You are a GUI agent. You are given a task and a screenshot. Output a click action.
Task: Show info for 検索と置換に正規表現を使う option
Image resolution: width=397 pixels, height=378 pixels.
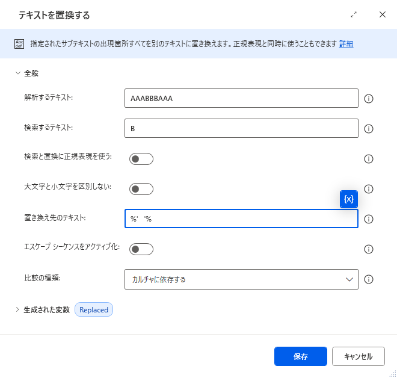coord(368,159)
